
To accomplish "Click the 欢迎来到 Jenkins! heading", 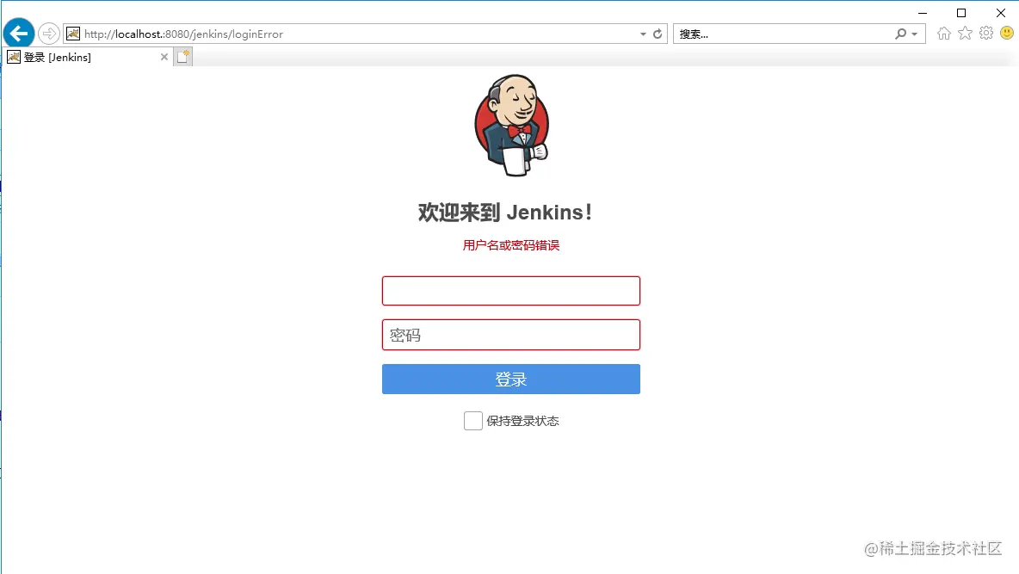I will [x=505, y=212].
